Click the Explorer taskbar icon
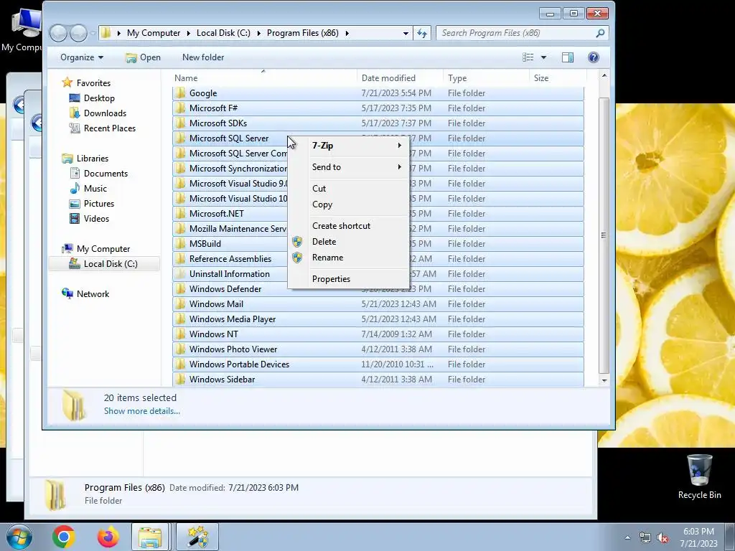This screenshot has width=735, height=551. 149,537
